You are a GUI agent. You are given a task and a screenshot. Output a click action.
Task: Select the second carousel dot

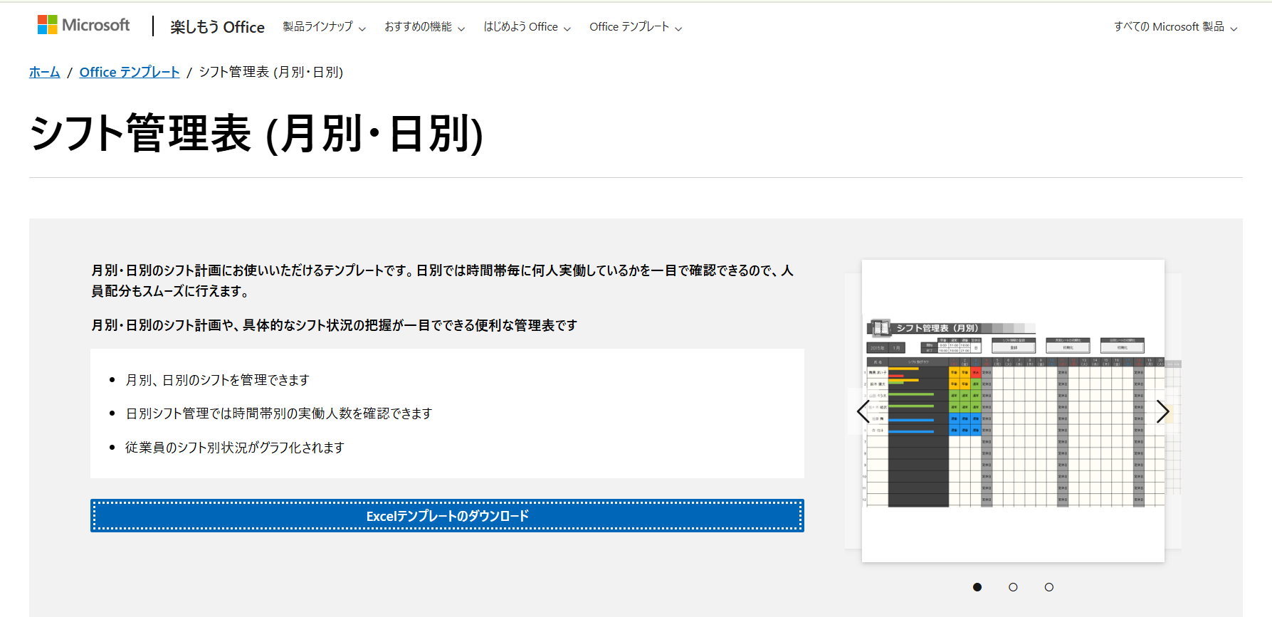(x=1013, y=587)
